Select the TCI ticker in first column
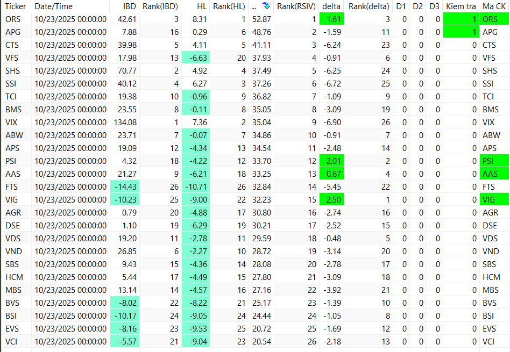Screen dimensions: 510x352 pos(11,97)
